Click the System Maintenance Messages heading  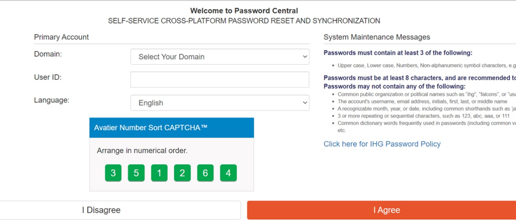click(x=376, y=37)
